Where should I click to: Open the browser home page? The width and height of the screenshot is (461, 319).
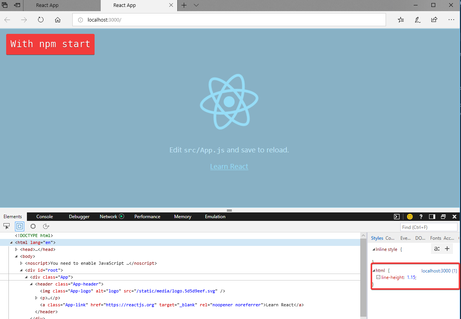(x=58, y=20)
